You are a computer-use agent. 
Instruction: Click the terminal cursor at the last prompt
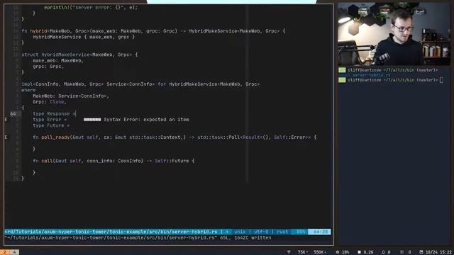click(x=441, y=80)
